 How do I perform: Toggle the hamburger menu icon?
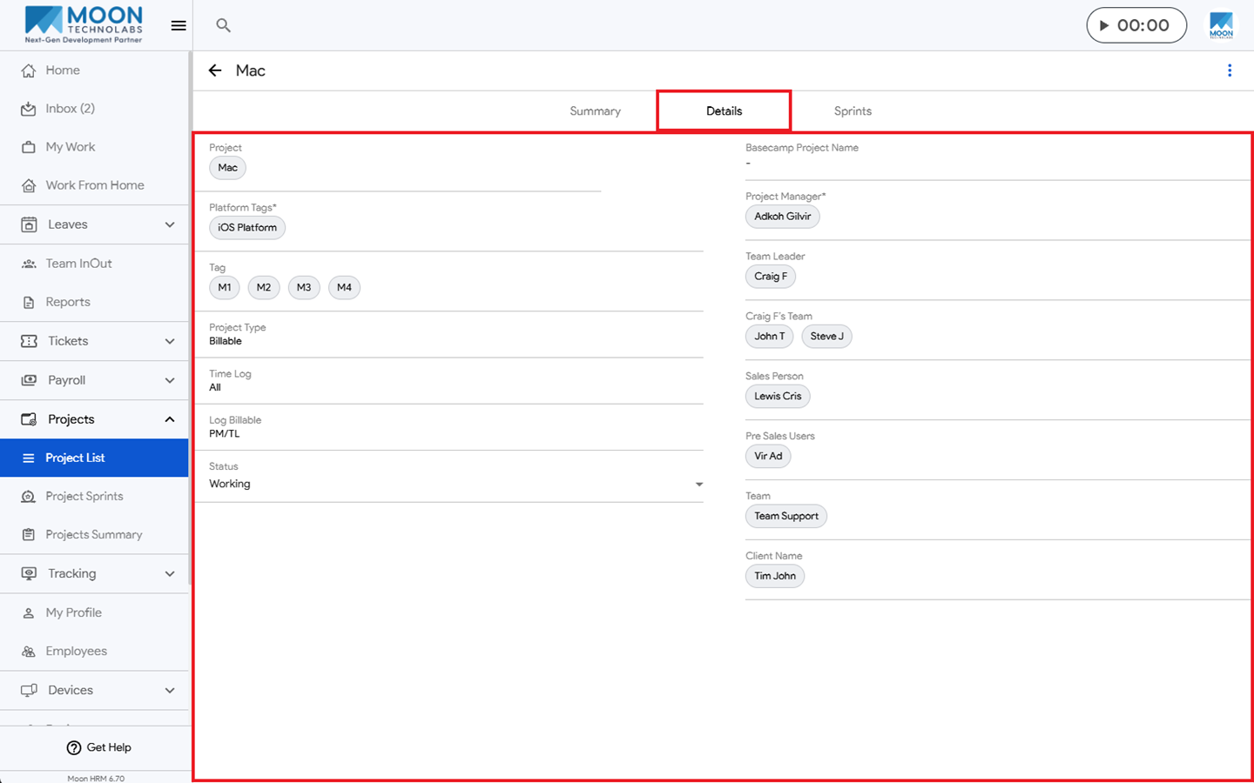click(x=179, y=25)
